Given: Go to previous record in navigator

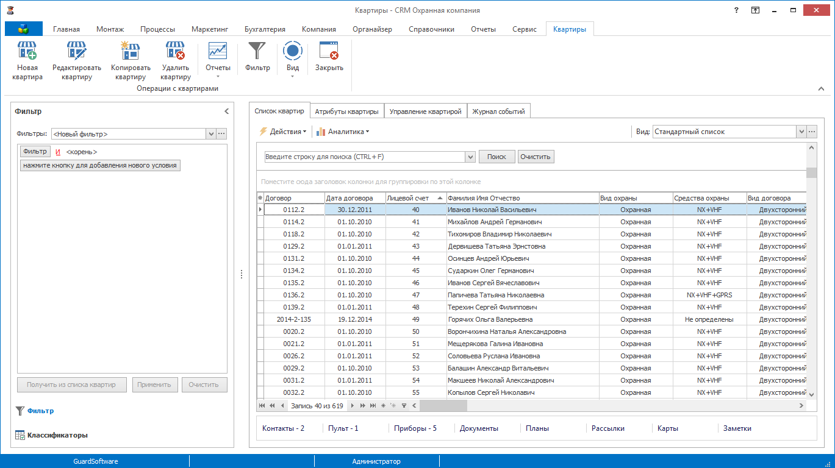Looking at the screenshot, I should (x=282, y=405).
